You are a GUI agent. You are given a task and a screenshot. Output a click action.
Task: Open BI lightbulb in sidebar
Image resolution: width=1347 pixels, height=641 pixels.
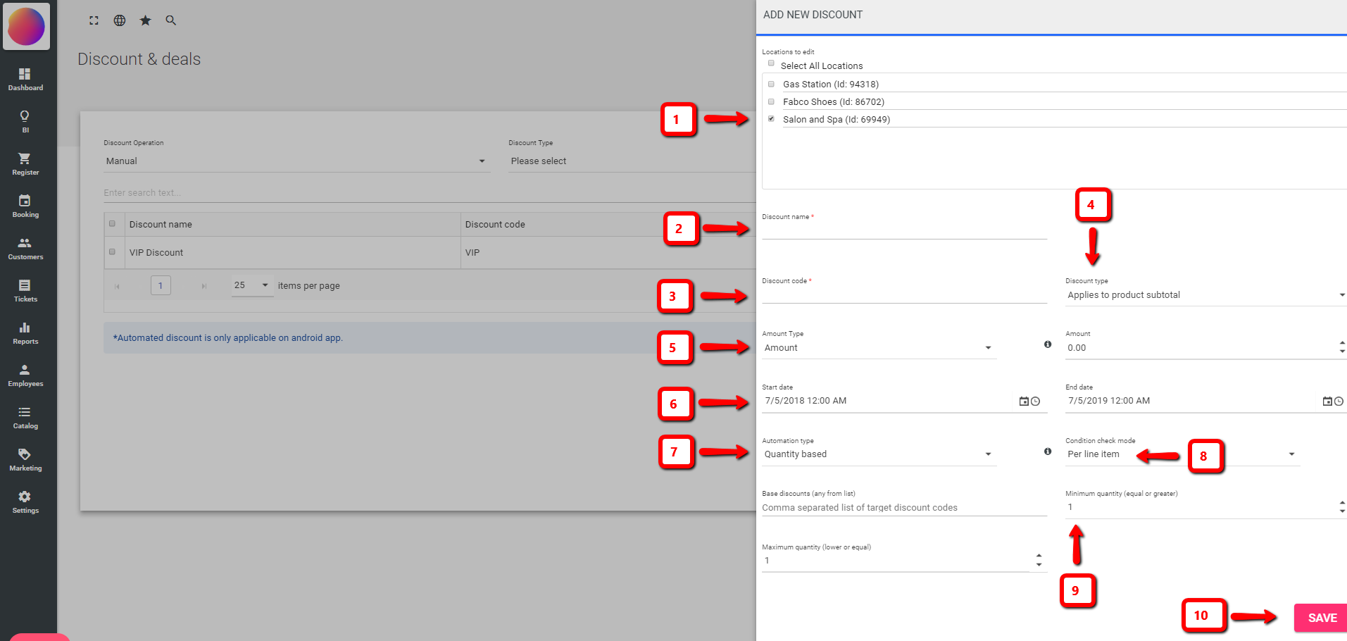[25, 122]
